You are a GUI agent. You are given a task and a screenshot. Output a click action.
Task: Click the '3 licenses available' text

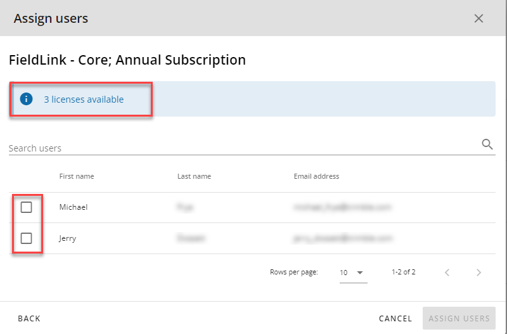point(84,100)
